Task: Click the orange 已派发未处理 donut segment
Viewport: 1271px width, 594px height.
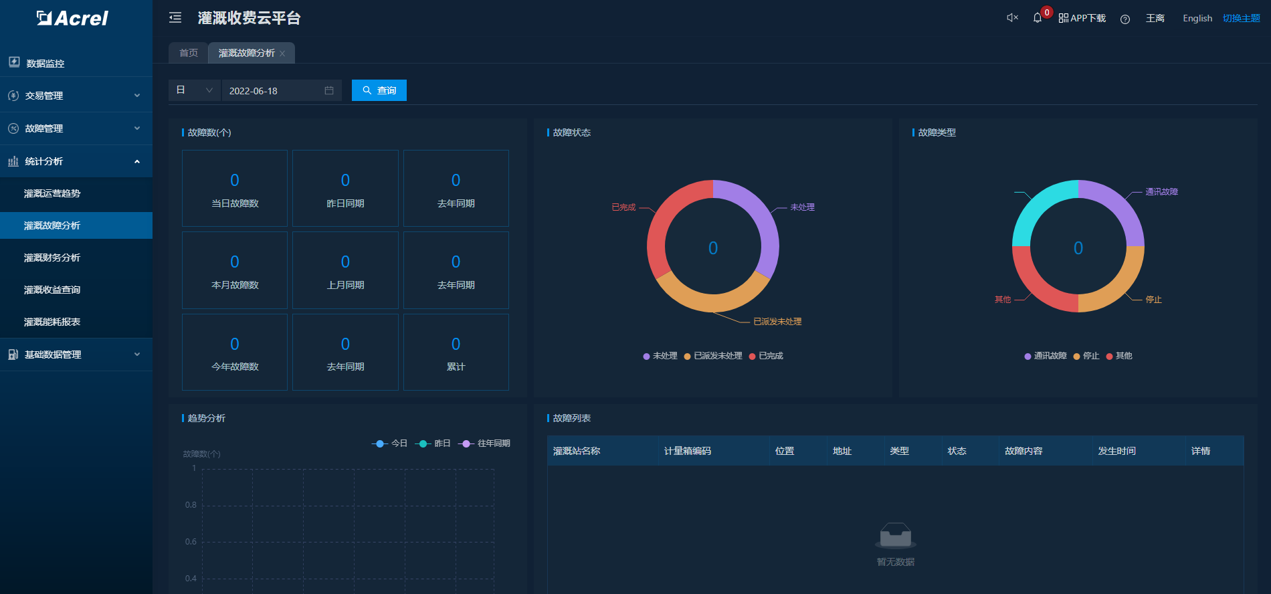Action: point(712,302)
